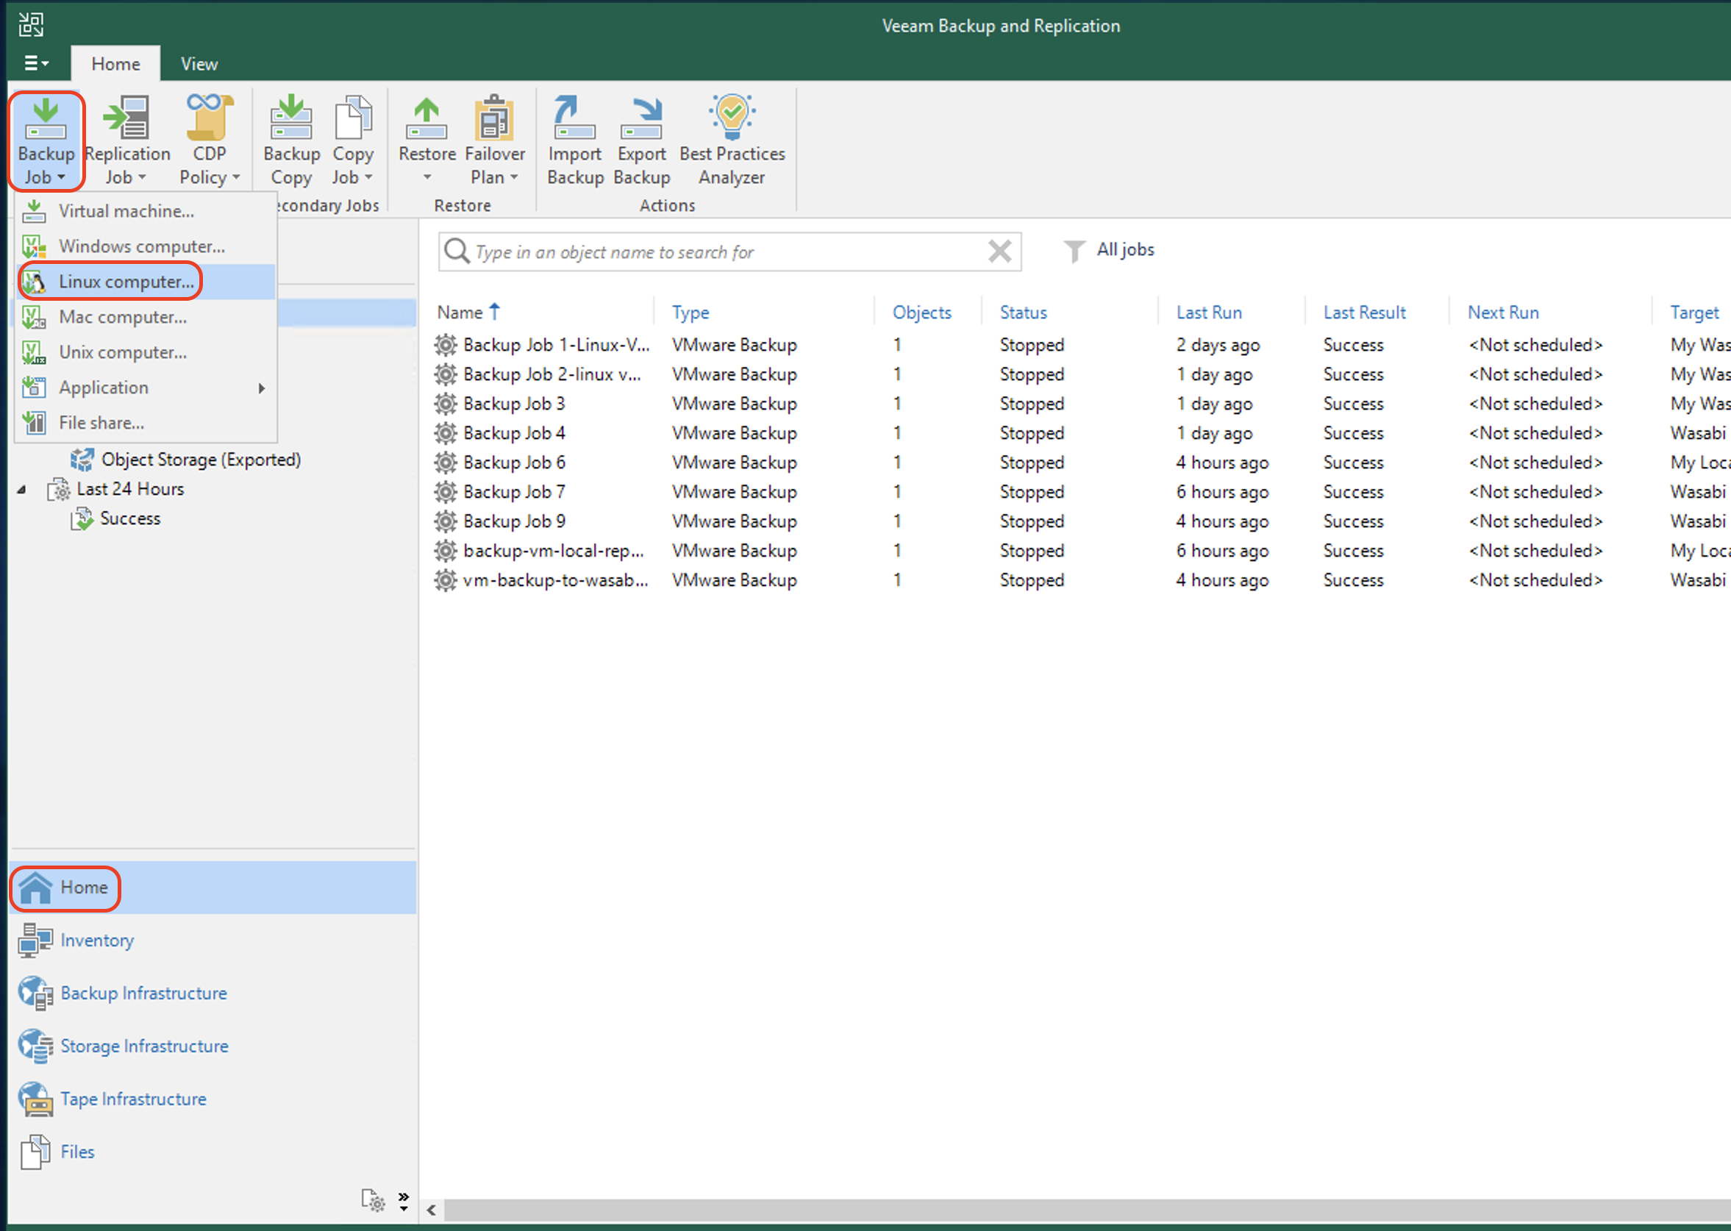This screenshot has height=1231, width=1731.
Task: Select the vm-backup-to-wasab... job row
Action: point(1082,581)
